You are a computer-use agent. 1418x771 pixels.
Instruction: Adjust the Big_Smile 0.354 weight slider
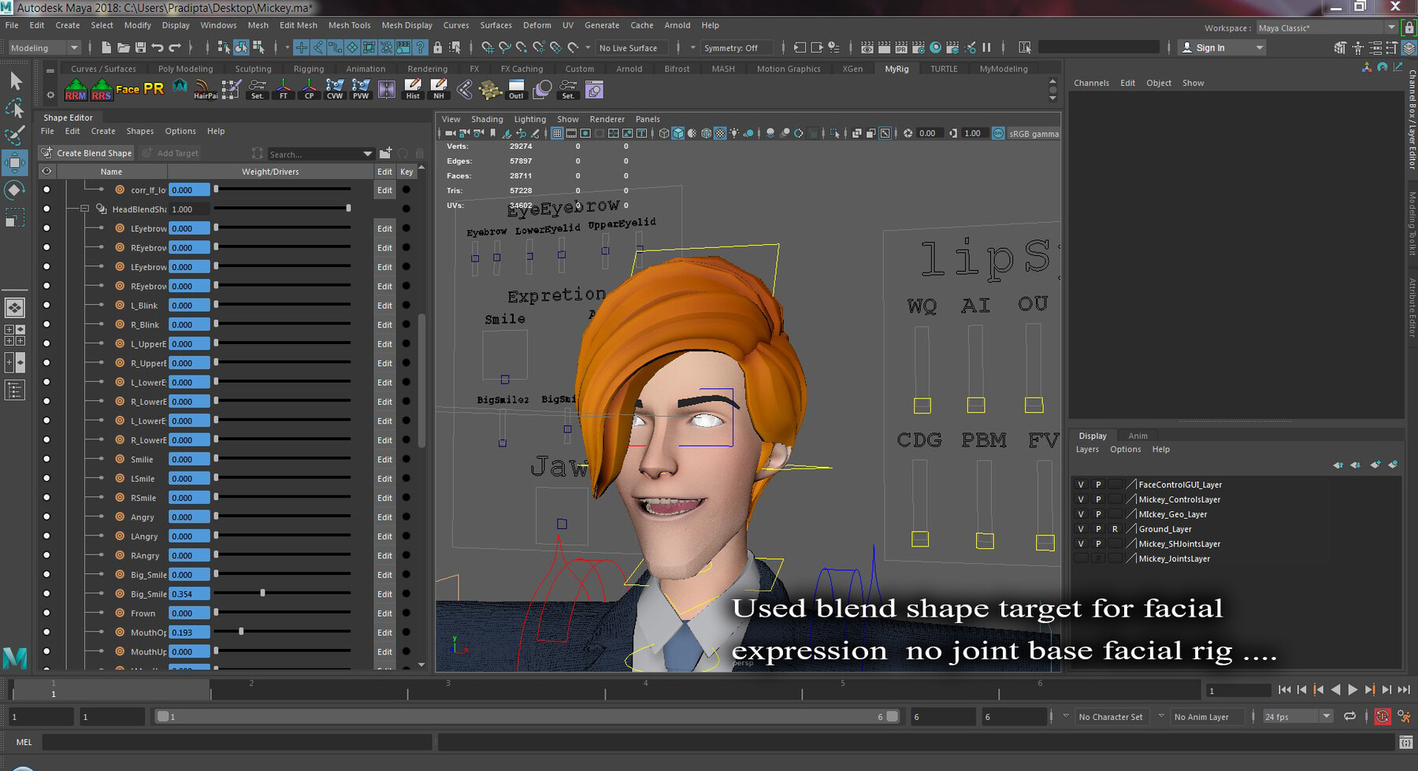click(262, 593)
